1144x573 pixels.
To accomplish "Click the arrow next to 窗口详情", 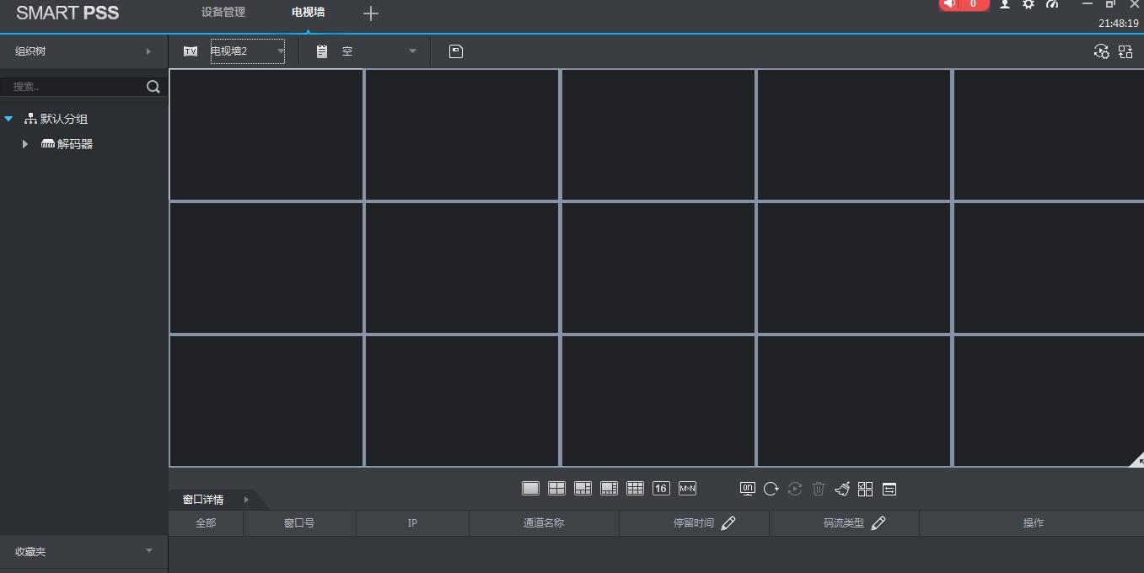I will click(246, 500).
